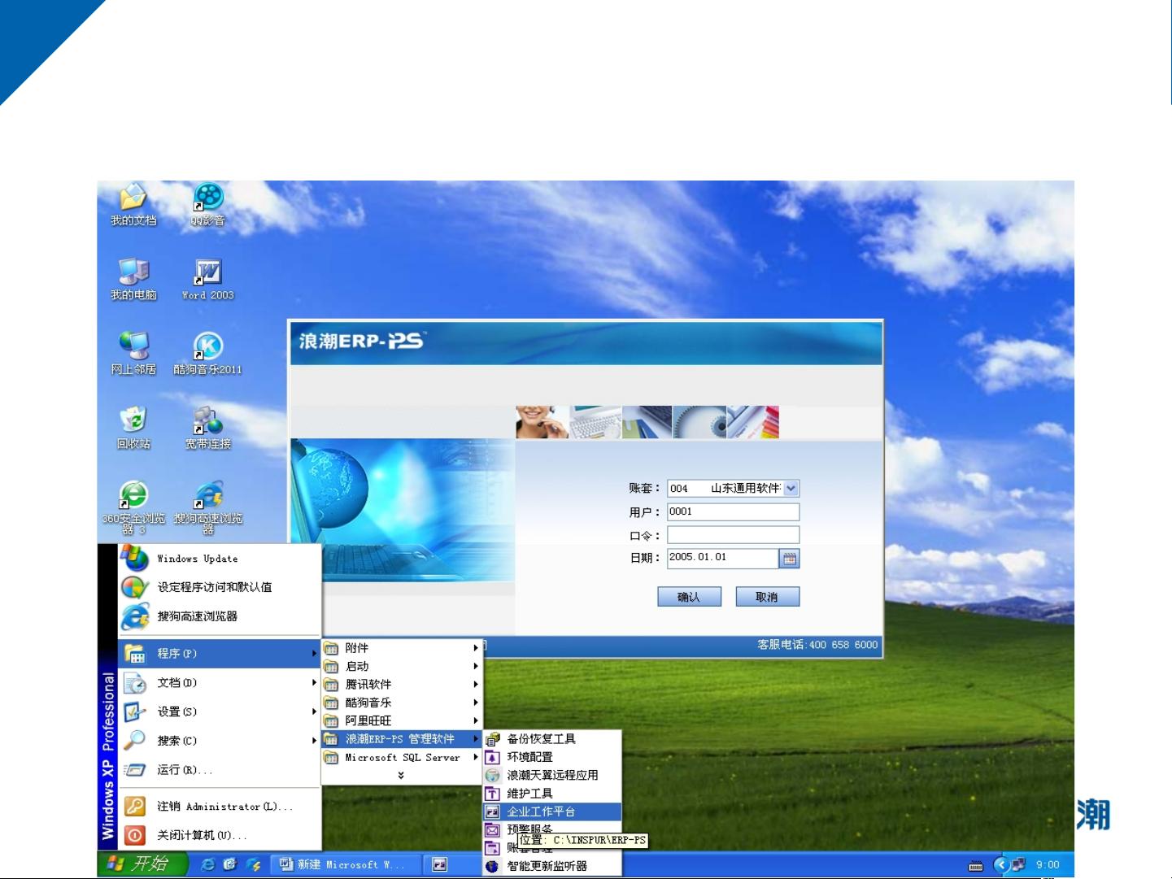Click the Sogou browser Quick Launch icon
Image resolution: width=1172 pixels, height=879 pixels.
click(254, 864)
